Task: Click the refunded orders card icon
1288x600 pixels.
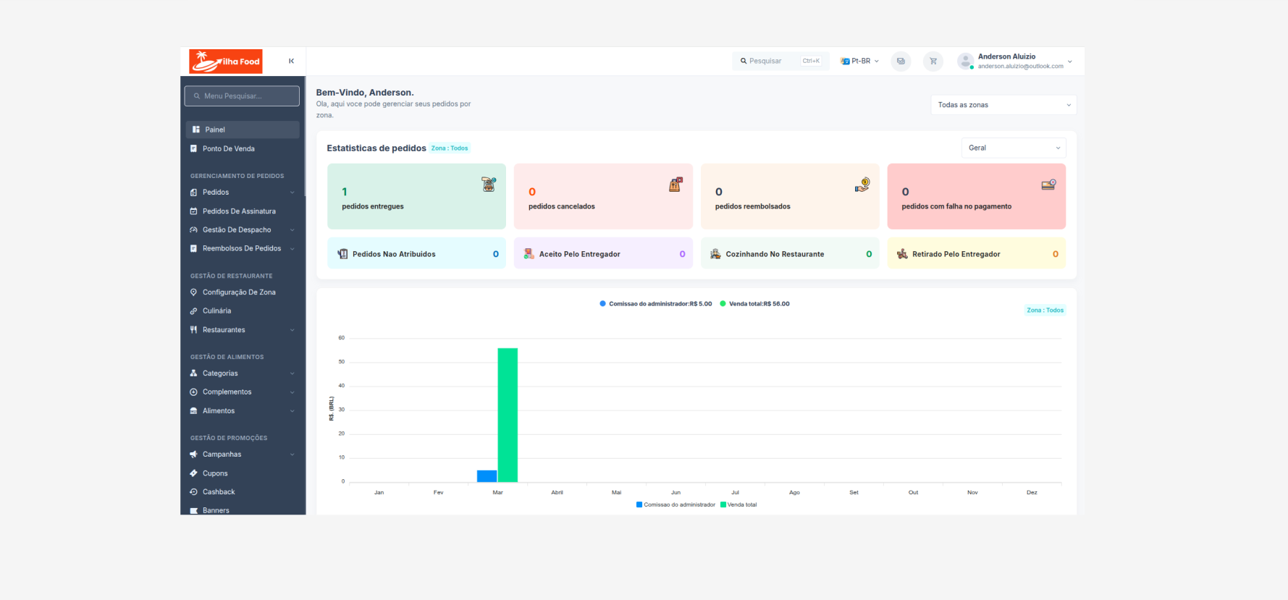Action: click(x=862, y=185)
